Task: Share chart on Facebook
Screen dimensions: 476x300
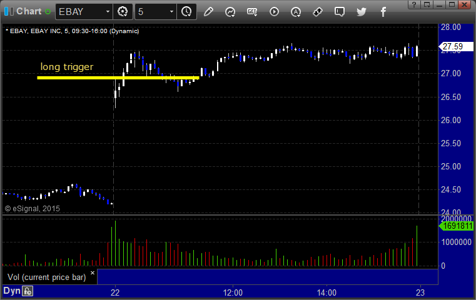Action: [383, 12]
